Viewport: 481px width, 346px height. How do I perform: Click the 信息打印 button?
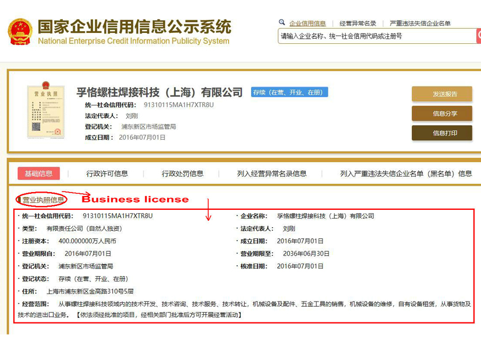coord(442,133)
